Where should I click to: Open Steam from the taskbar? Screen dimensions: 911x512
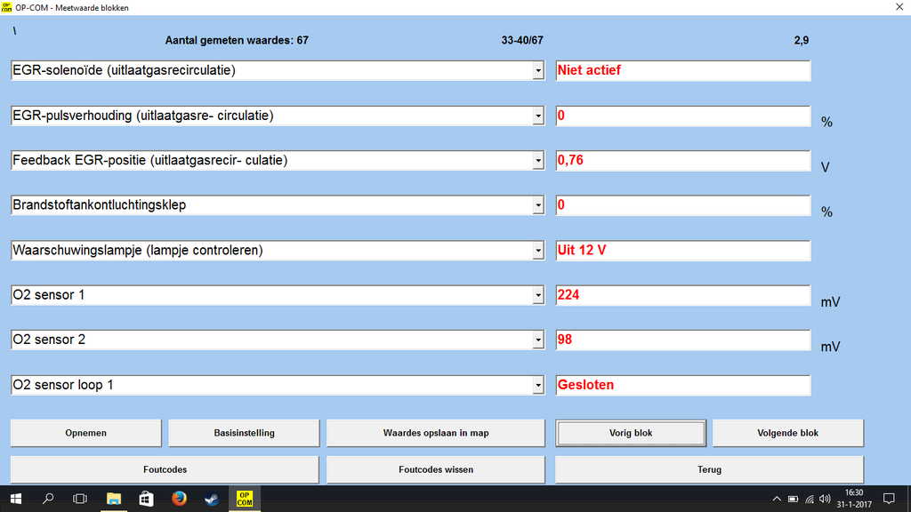[x=211, y=499]
